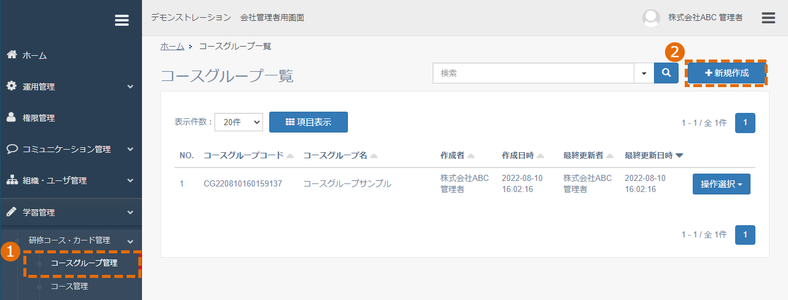Click the person icon for 権限管理
The width and height of the screenshot is (788, 300).
point(12,117)
